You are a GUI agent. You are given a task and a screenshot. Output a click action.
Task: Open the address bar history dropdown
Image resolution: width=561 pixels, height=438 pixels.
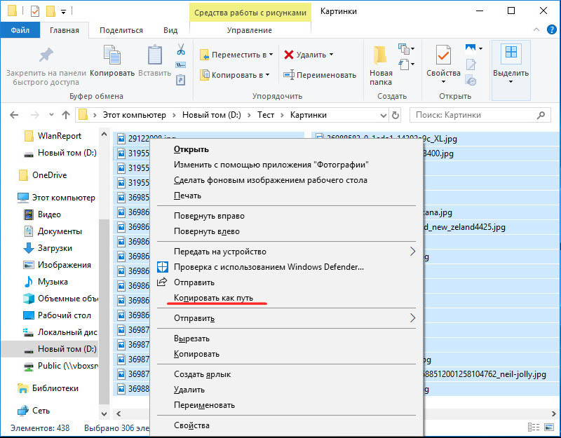[383, 116]
